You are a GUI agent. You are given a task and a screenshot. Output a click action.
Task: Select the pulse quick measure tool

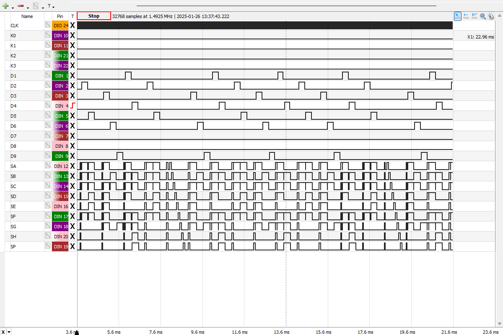tap(466, 16)
